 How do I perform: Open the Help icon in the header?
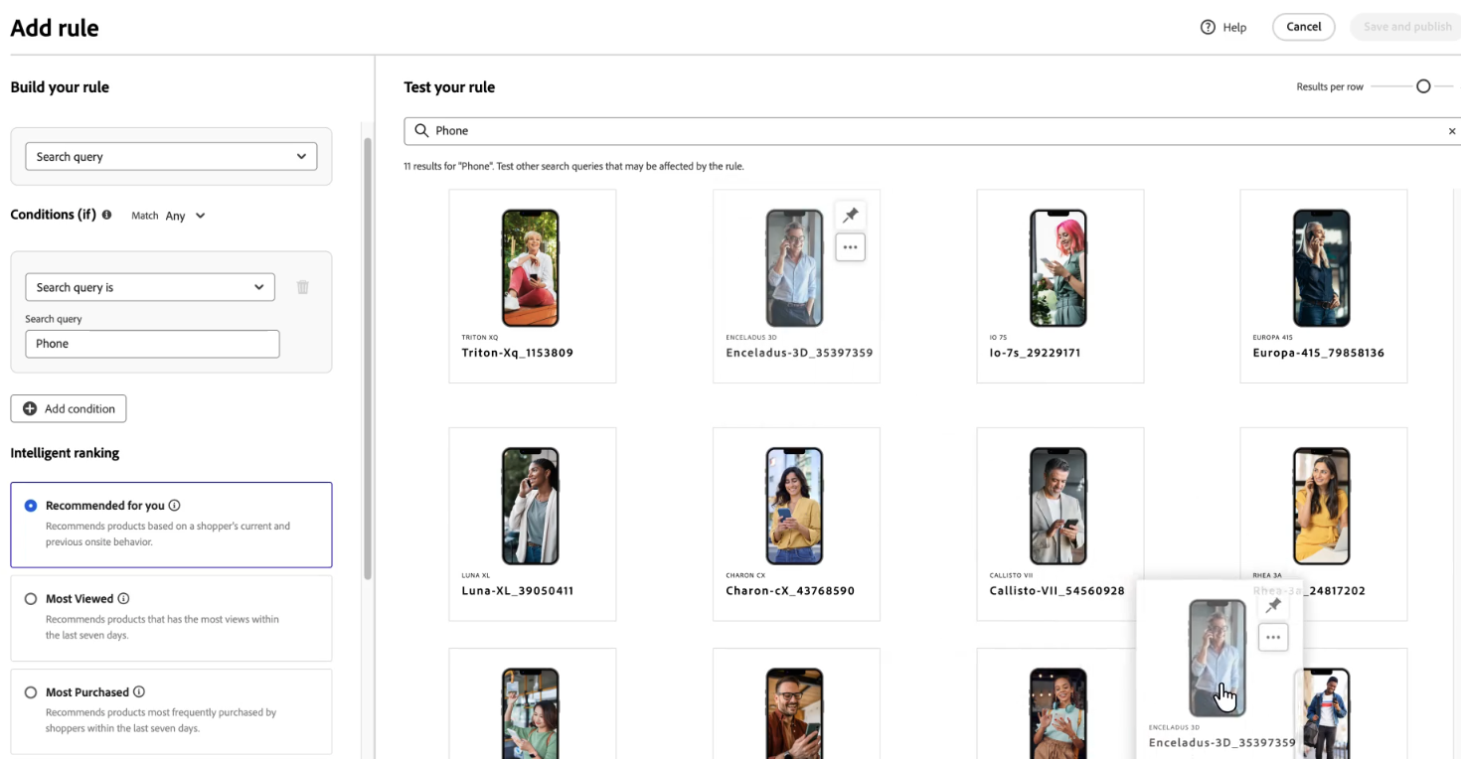coord(1208,27)
